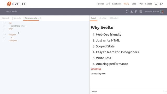Open the Svelte logo home link
Image resolution: width=167 pixels, height=94 pixels.
point(16,4)
